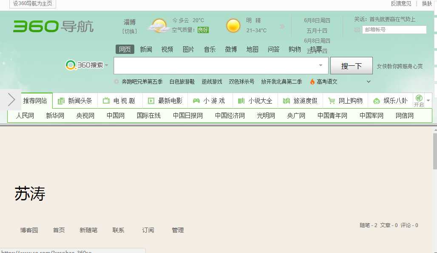Open the 新华网 site link

[x=55, y=115]
